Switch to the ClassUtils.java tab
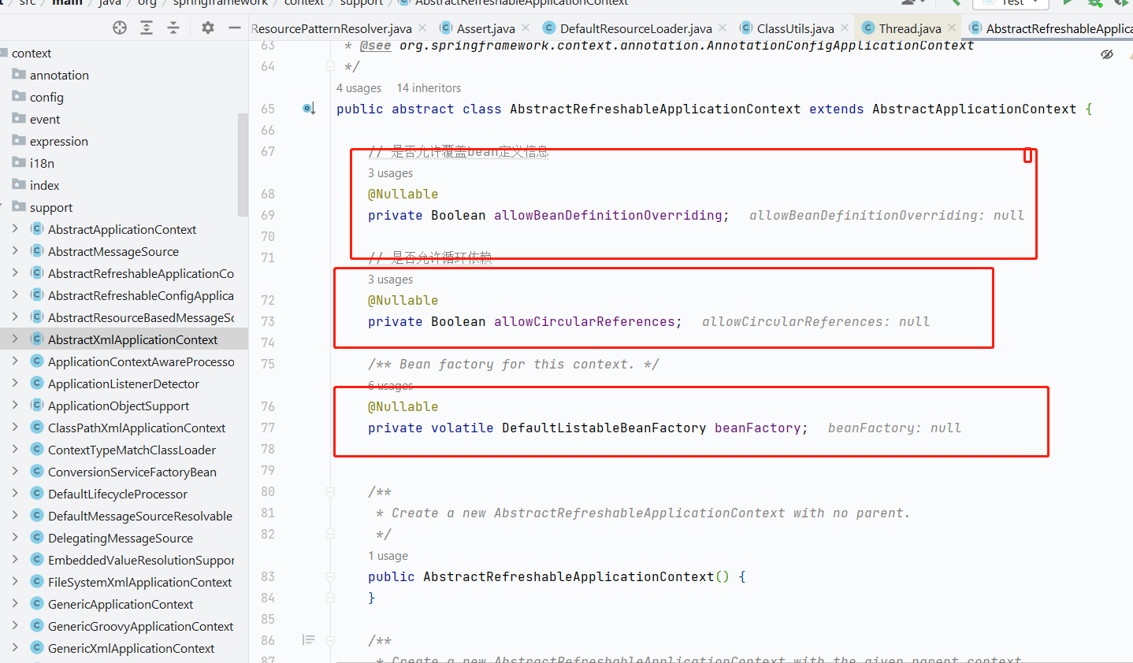The width and height of the screenshot is (1133, 663). tap(795, 28)
